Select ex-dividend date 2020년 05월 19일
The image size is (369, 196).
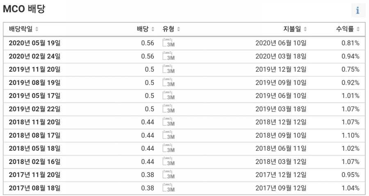(34, 43)
